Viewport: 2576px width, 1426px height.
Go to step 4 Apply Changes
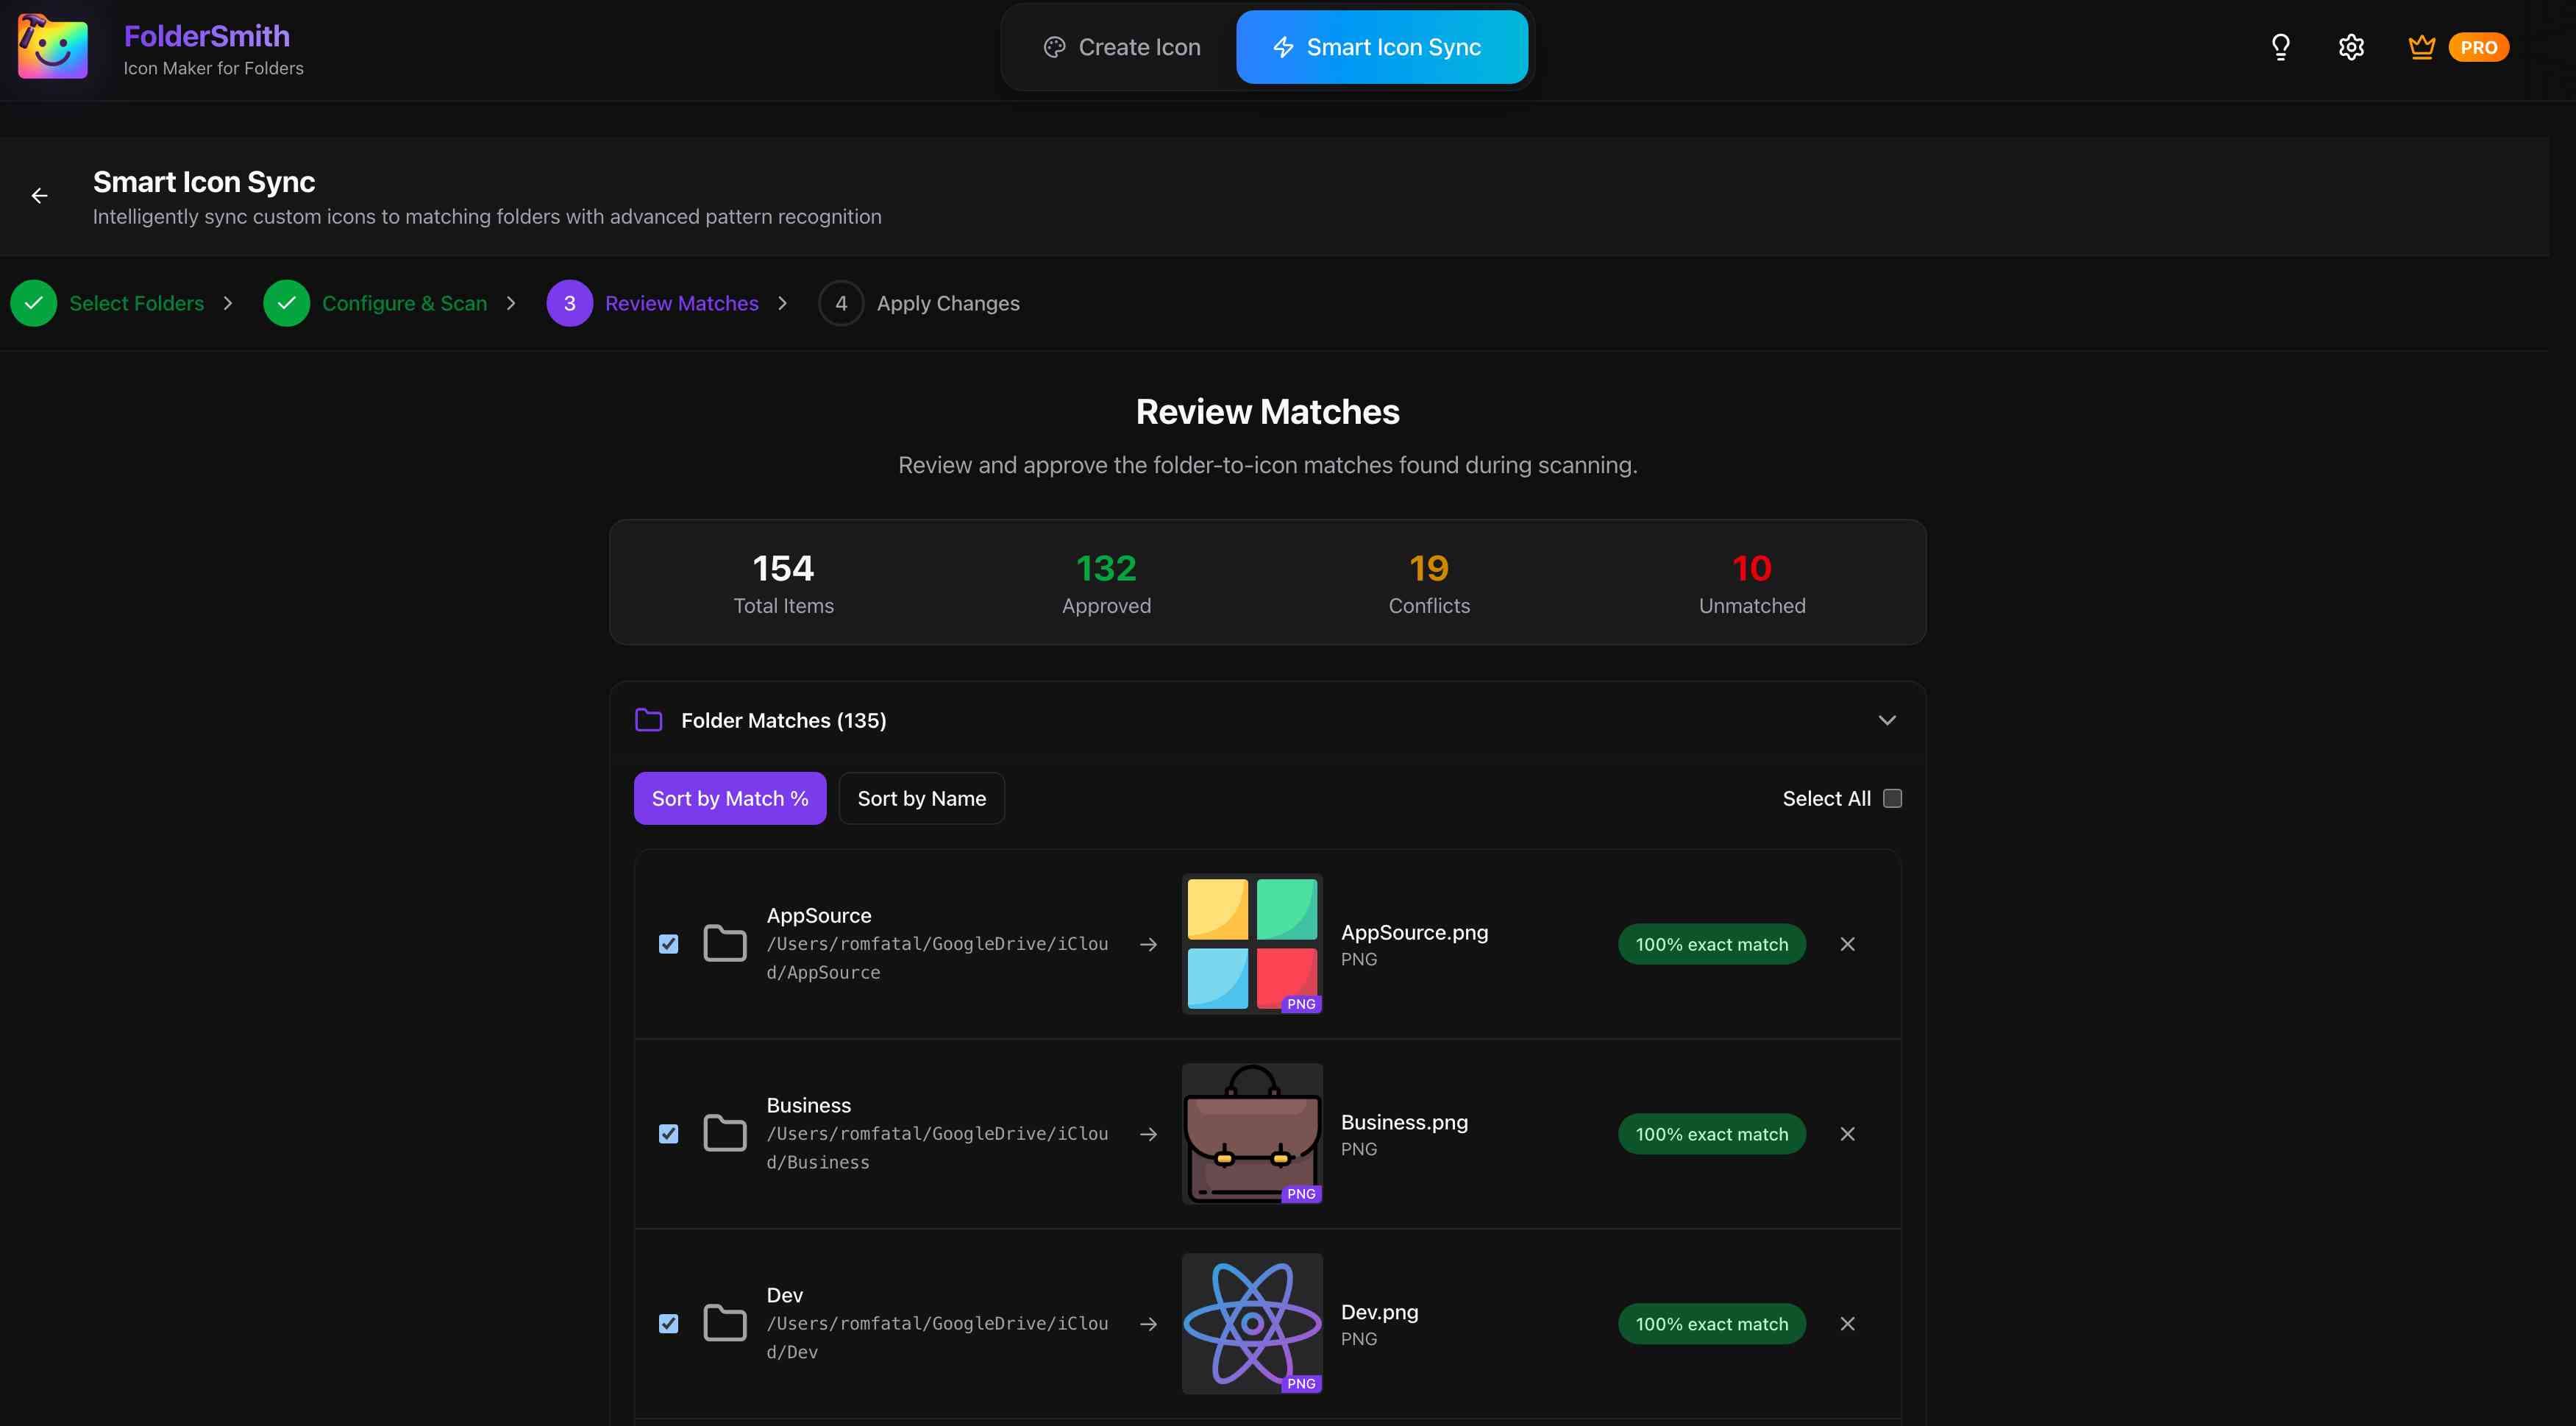[x=919, y=303]
